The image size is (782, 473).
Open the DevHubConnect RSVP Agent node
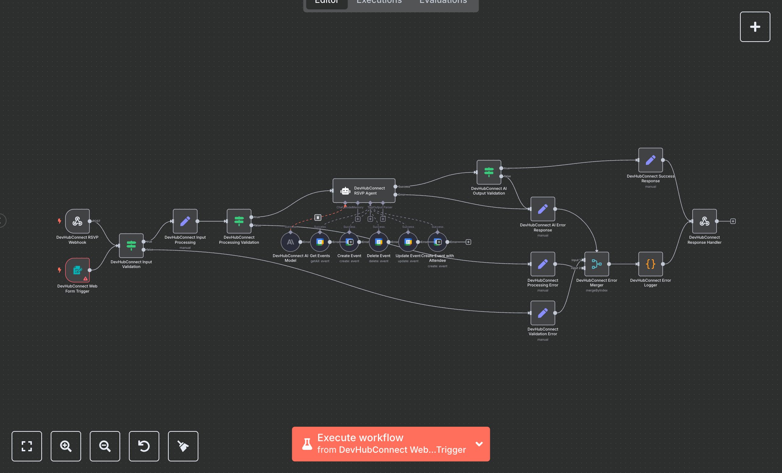[364, 191]
